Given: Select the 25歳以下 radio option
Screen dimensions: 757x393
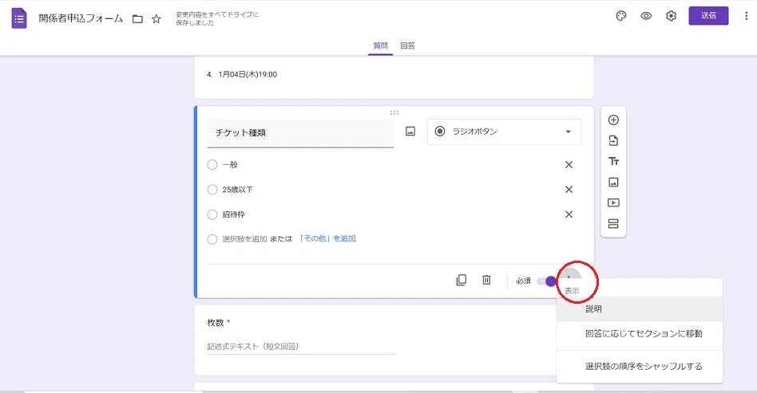Looking at the screenshot, I should [212, 190].
